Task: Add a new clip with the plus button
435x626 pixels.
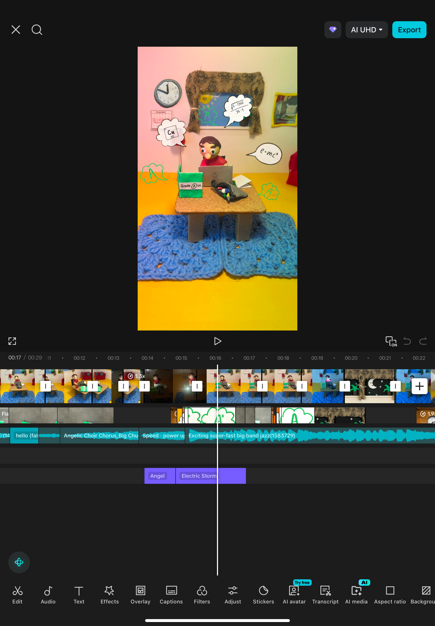Action: pyautogui.click(x=419, y=386)
